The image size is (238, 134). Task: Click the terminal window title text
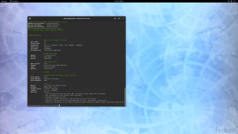pyautogui.click(x=77, y=19)
